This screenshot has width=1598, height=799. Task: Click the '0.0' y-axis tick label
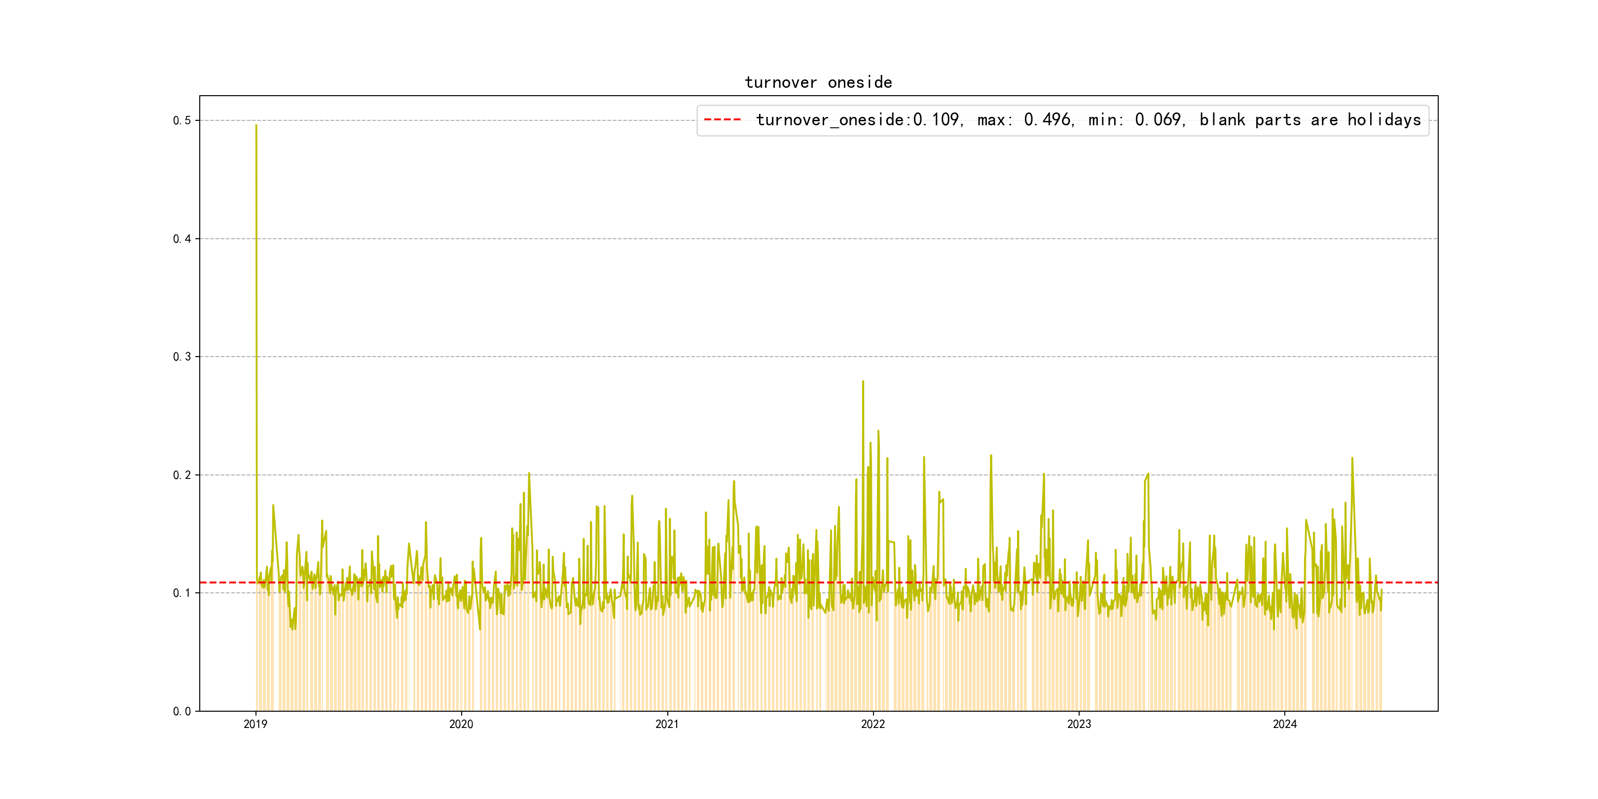click(x=182, y=712)
